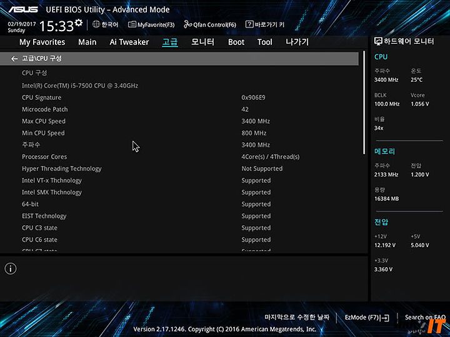This screenshot has height=337, width=450.
Task: Open the Boot tab
Action: 236,42
